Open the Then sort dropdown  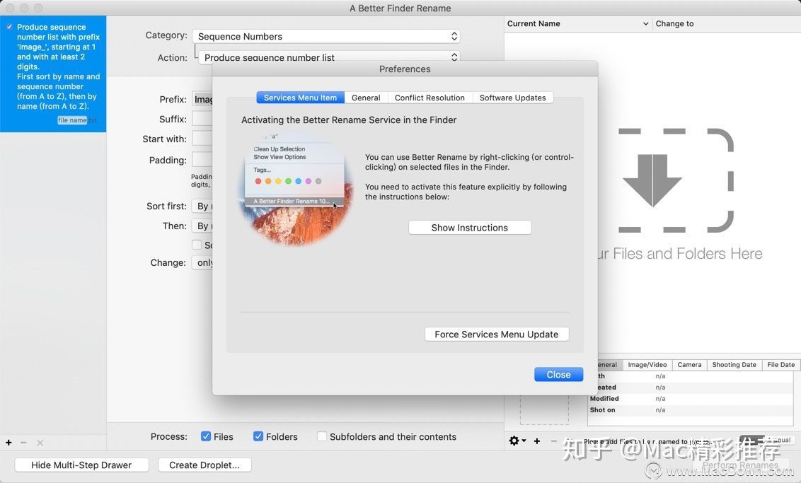[202, 226]
